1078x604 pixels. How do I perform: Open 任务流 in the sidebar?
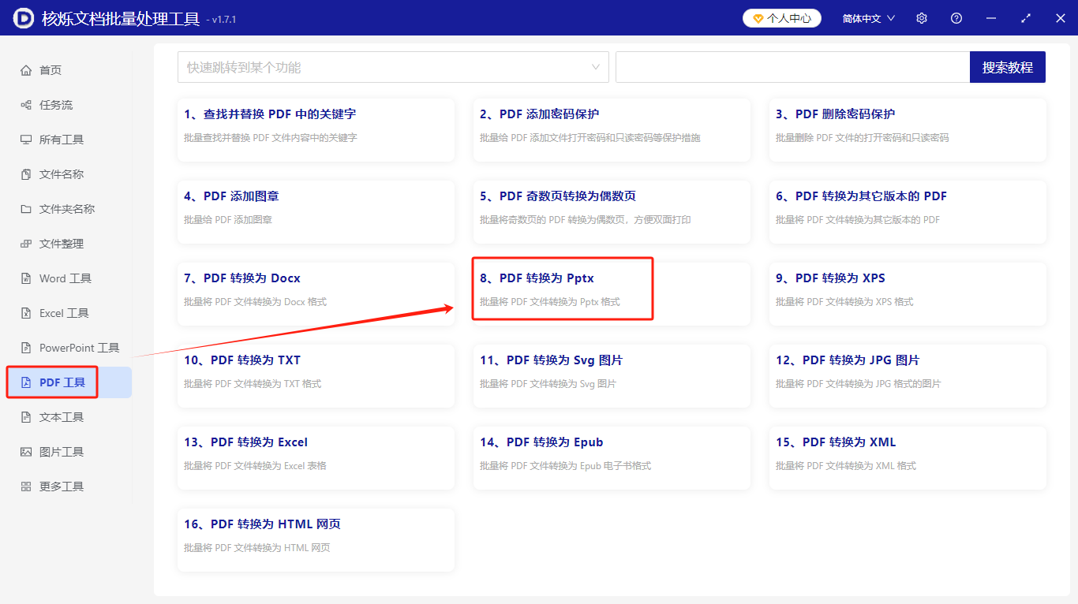pos(66,105)
